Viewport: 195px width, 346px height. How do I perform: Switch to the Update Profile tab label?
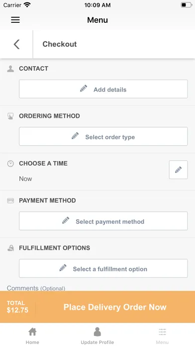pos(97,342)
